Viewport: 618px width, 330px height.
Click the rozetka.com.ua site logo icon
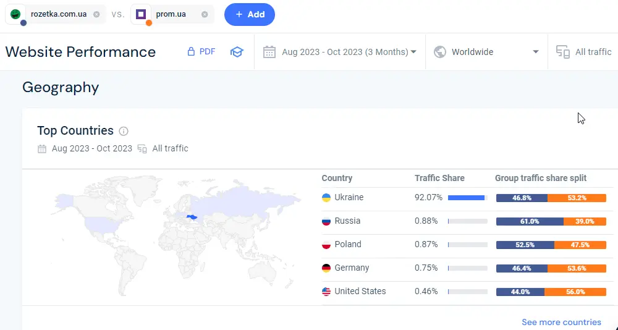coord(15,15)
